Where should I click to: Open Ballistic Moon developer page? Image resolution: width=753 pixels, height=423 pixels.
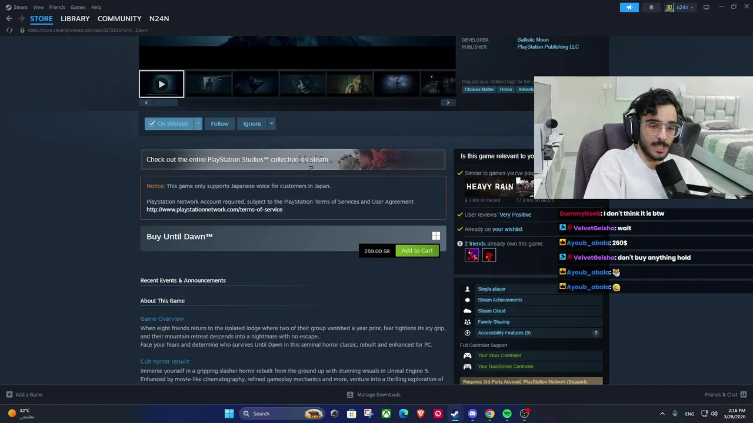pyautogui.click(x=533, y=40)
